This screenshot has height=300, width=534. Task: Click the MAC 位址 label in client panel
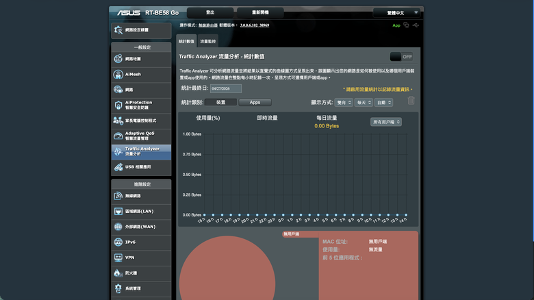coord(335,242)
